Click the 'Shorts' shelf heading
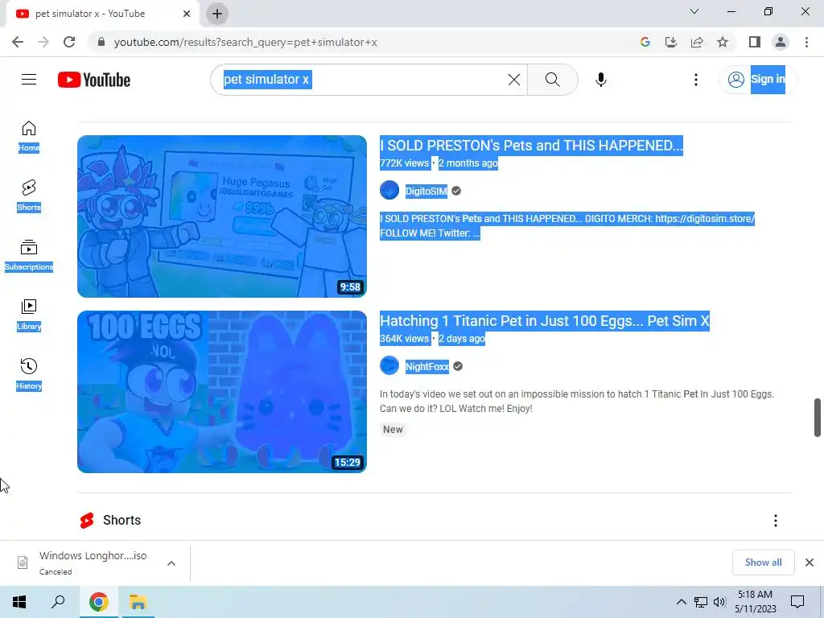The image size is (824, 618). point(122,521)
